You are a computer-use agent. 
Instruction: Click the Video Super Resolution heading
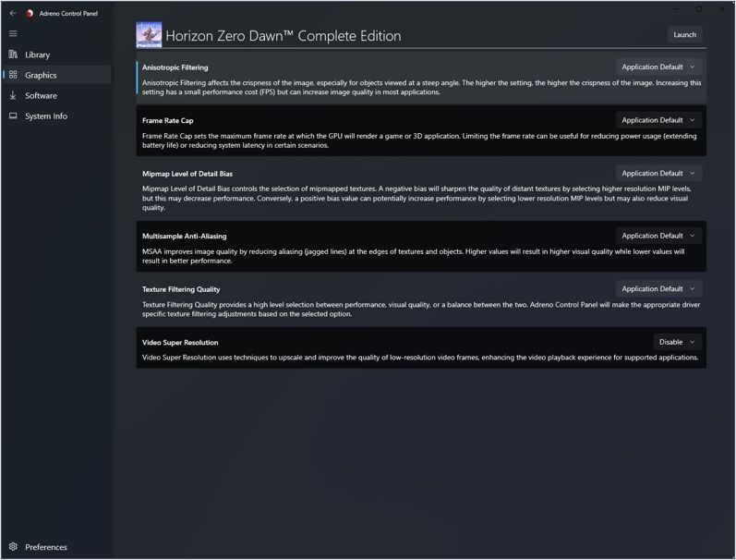click(x=180, y=342)
